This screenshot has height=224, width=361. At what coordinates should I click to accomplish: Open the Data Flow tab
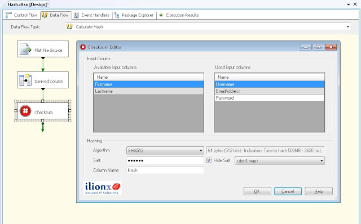(56, 15)
